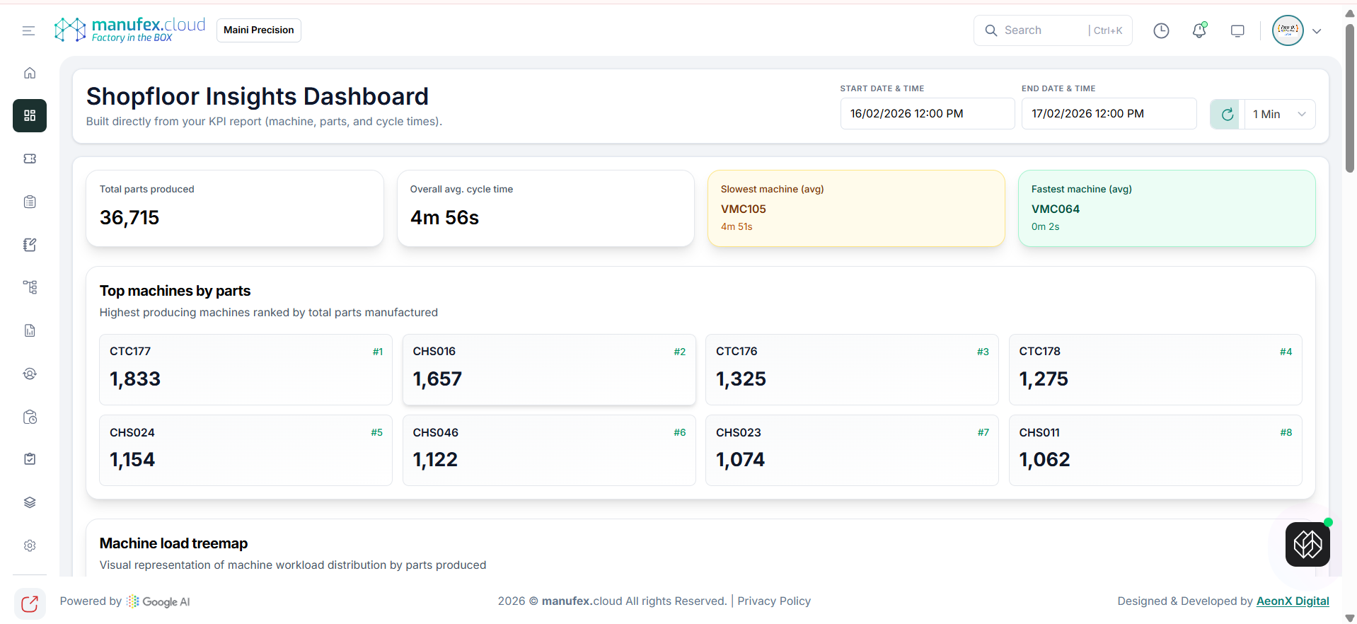
Task: Click the Search field
Action: [x=1053, y=30]
